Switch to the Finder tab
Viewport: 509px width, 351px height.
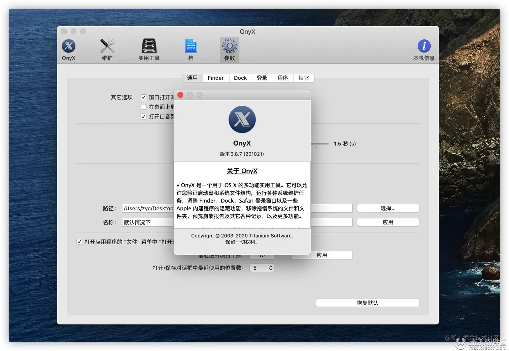coord(216,78)
